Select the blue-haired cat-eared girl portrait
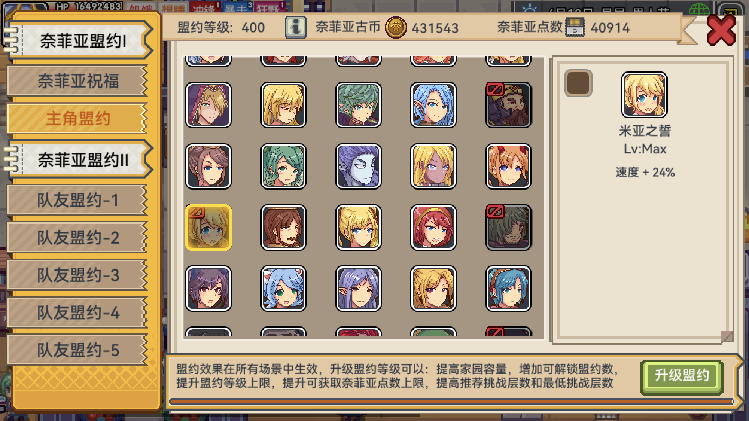The image size is (749, 421). [x=283, y=289]
